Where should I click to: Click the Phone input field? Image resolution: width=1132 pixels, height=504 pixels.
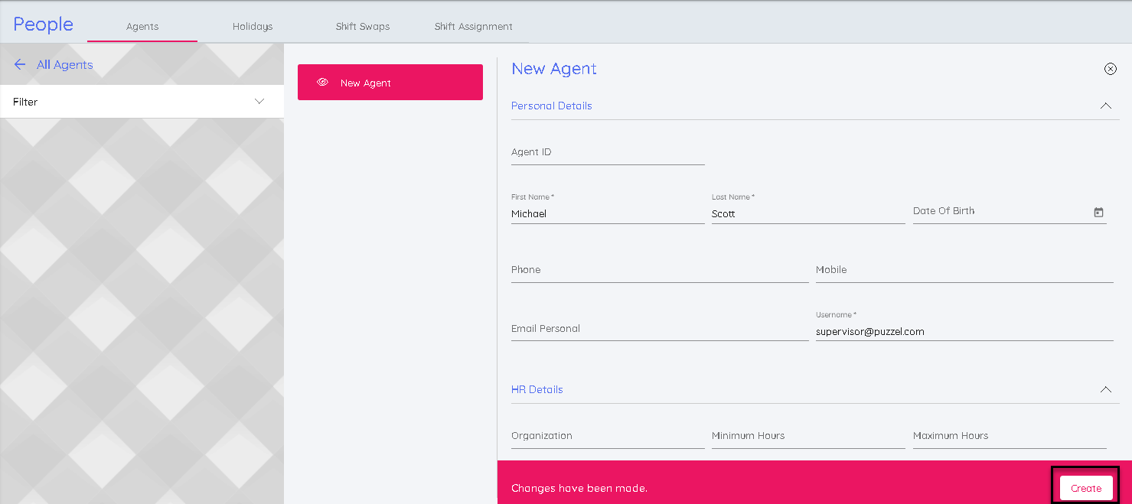(x=659, y=271)
